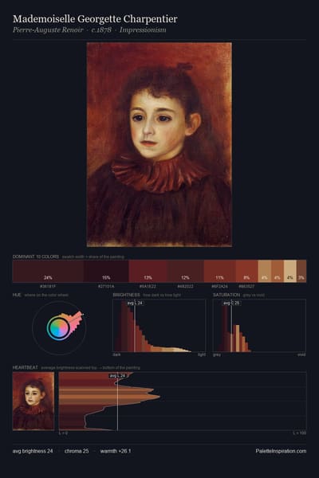Select the 3% brown swatch at end
This screenshot has width=319, height=478.
click(x=301, y=271)
